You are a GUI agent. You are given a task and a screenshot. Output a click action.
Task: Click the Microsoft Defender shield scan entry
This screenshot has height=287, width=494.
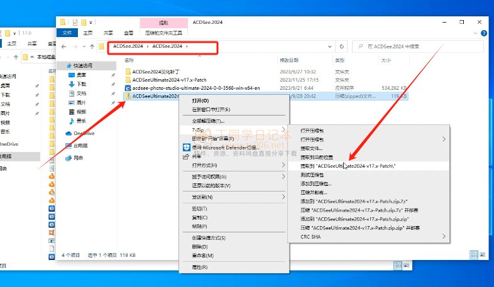click(x=234, y=148)
